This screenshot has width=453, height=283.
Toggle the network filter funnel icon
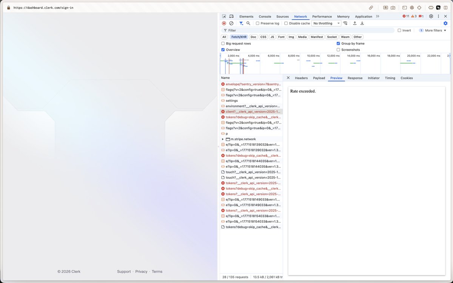(x=241, y=23)
